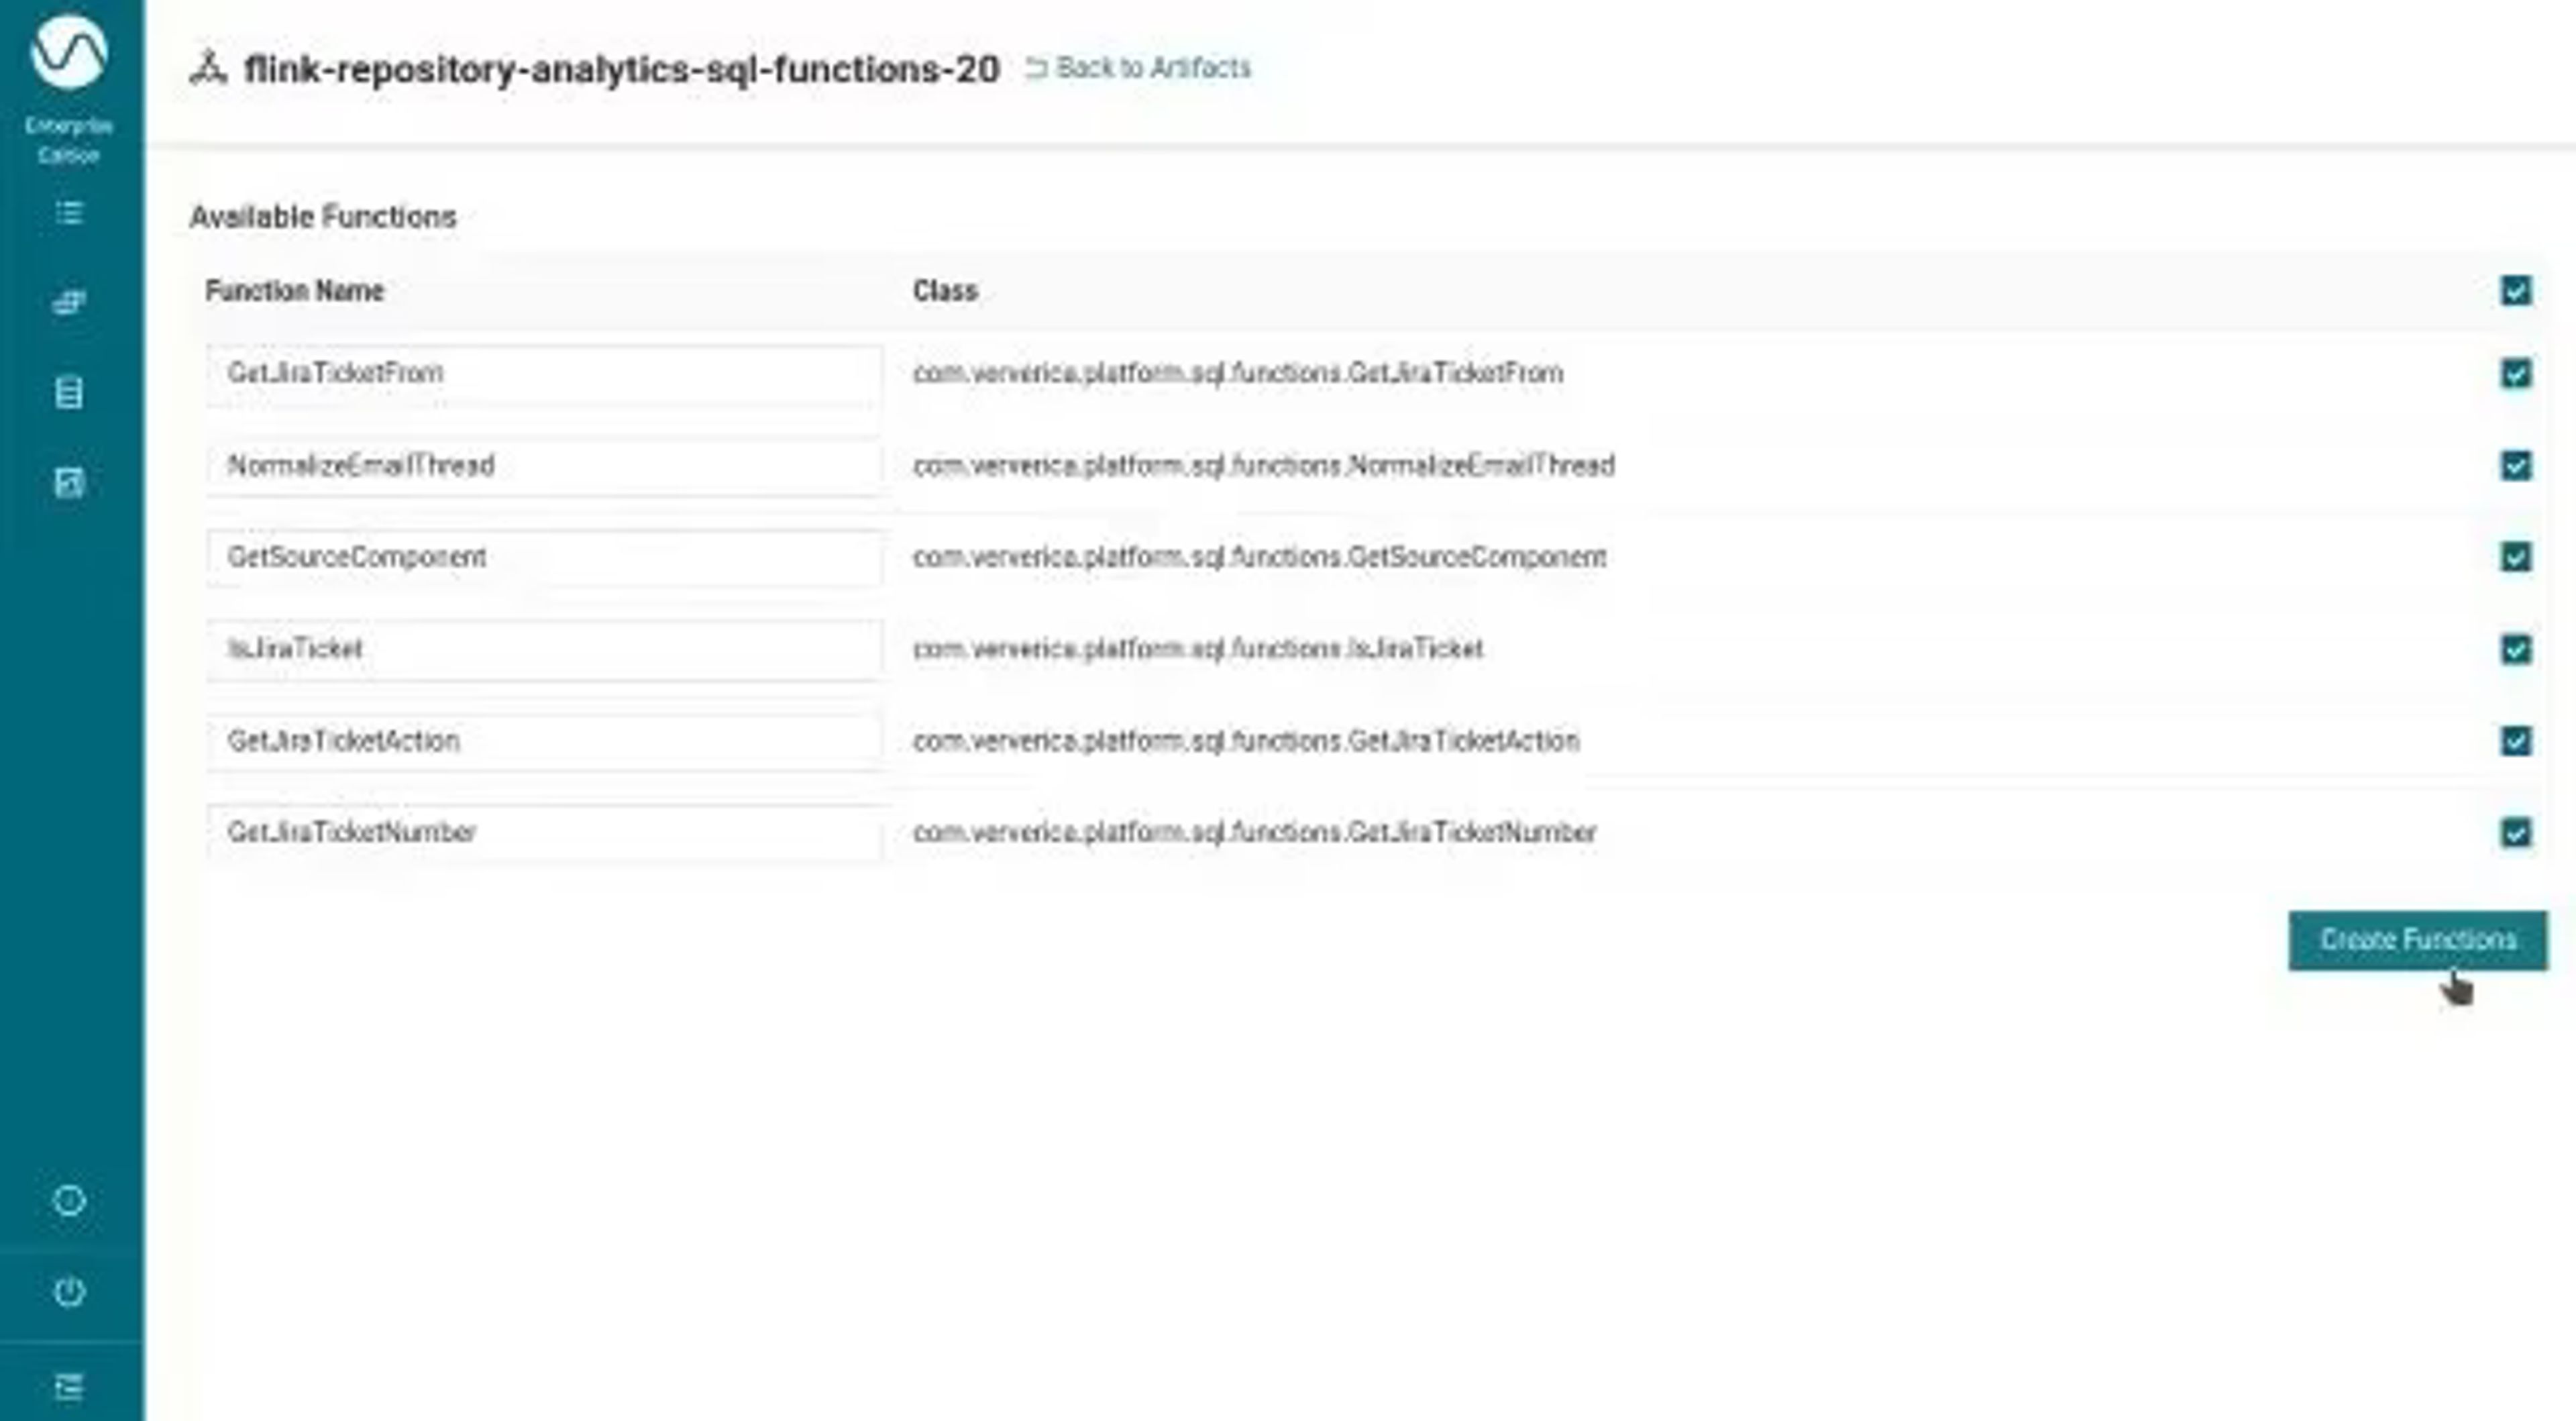Click the flink-repository-analytics-sql-functions-20 title

tap(622, 69)
